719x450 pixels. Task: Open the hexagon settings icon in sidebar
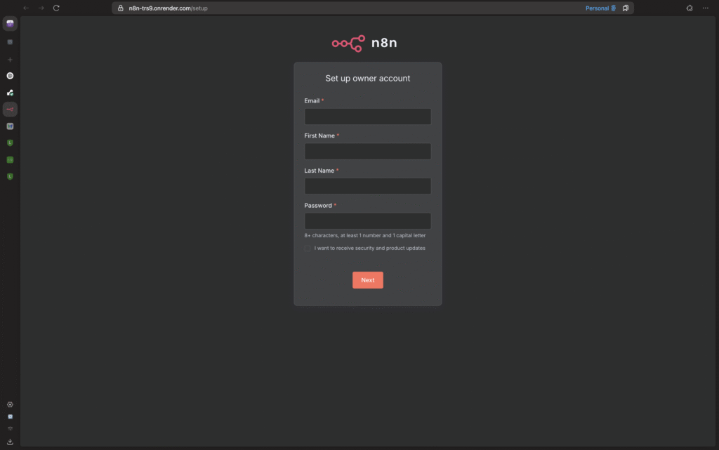[10, 404]
